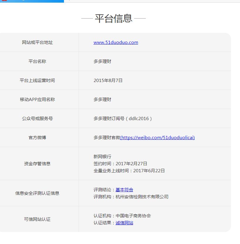This screenshot has height=244, width=240.
Task: Open the www.51duoduo.com website link
Action: 116,42
